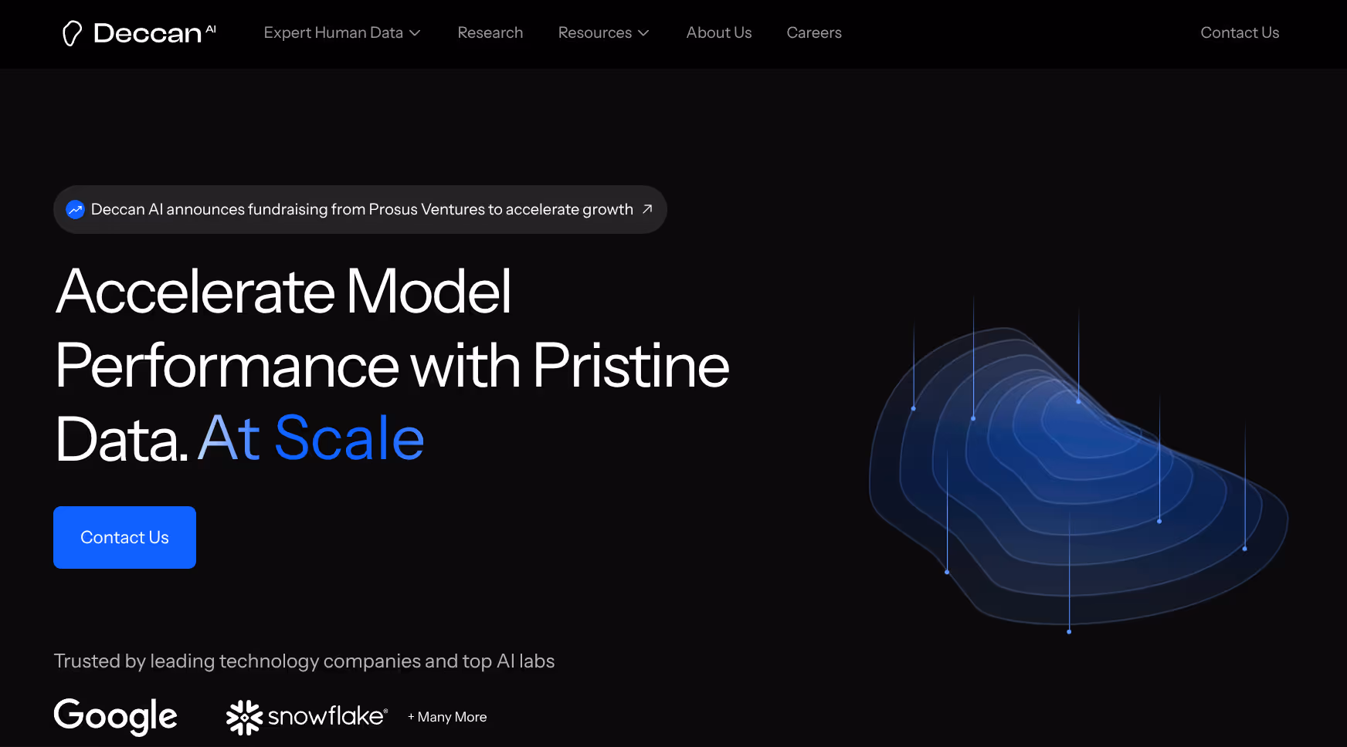This screenshot has width=1347, height=747.
Task: Click the Snowflake wordmark logo
Action: point(324,717)
